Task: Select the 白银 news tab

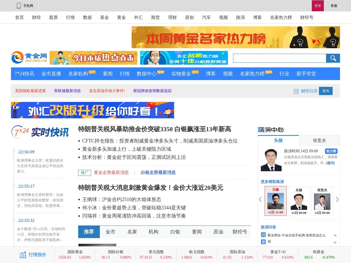Action: tap(175, 232)
